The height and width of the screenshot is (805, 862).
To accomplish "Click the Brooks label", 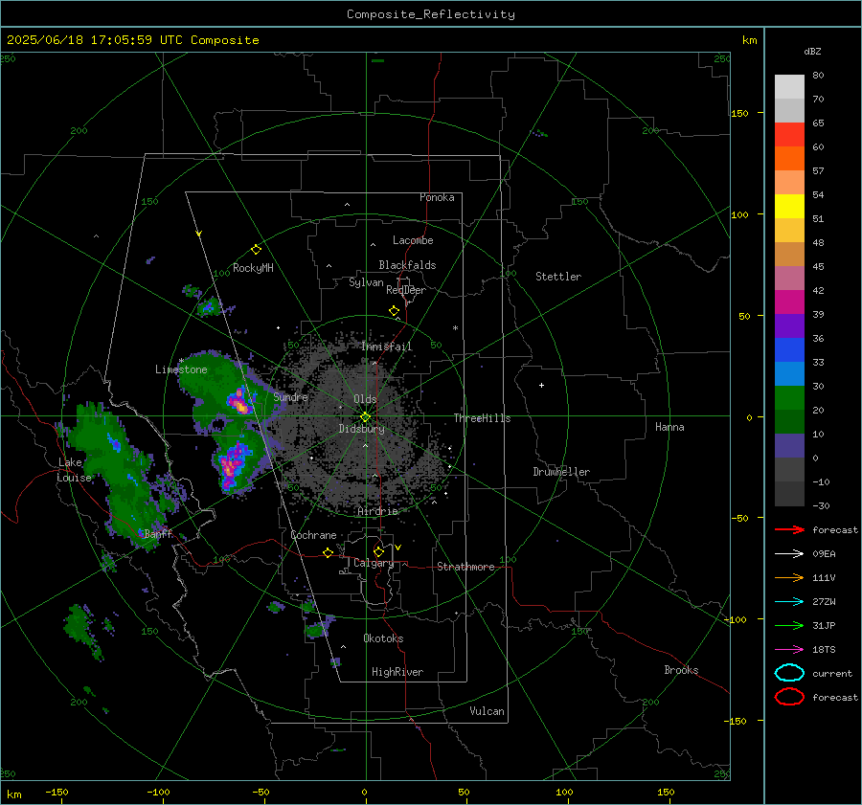I will pyautogui.click(x=681, y=670).
